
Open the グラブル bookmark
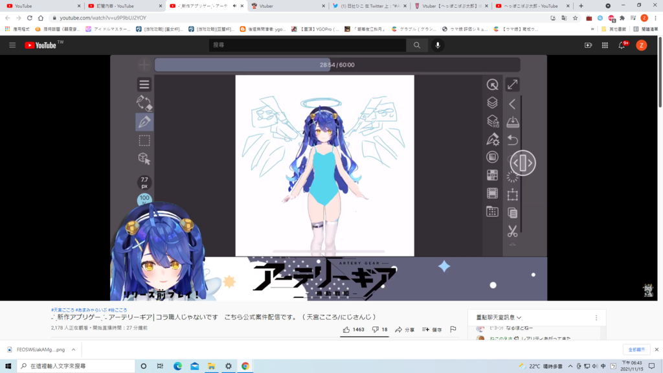pos(414,29)
